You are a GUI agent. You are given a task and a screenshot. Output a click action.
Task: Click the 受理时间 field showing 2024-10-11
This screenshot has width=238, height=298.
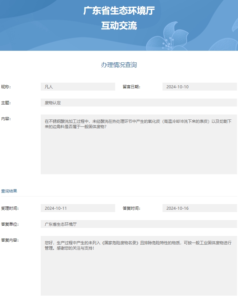(78, 208)
